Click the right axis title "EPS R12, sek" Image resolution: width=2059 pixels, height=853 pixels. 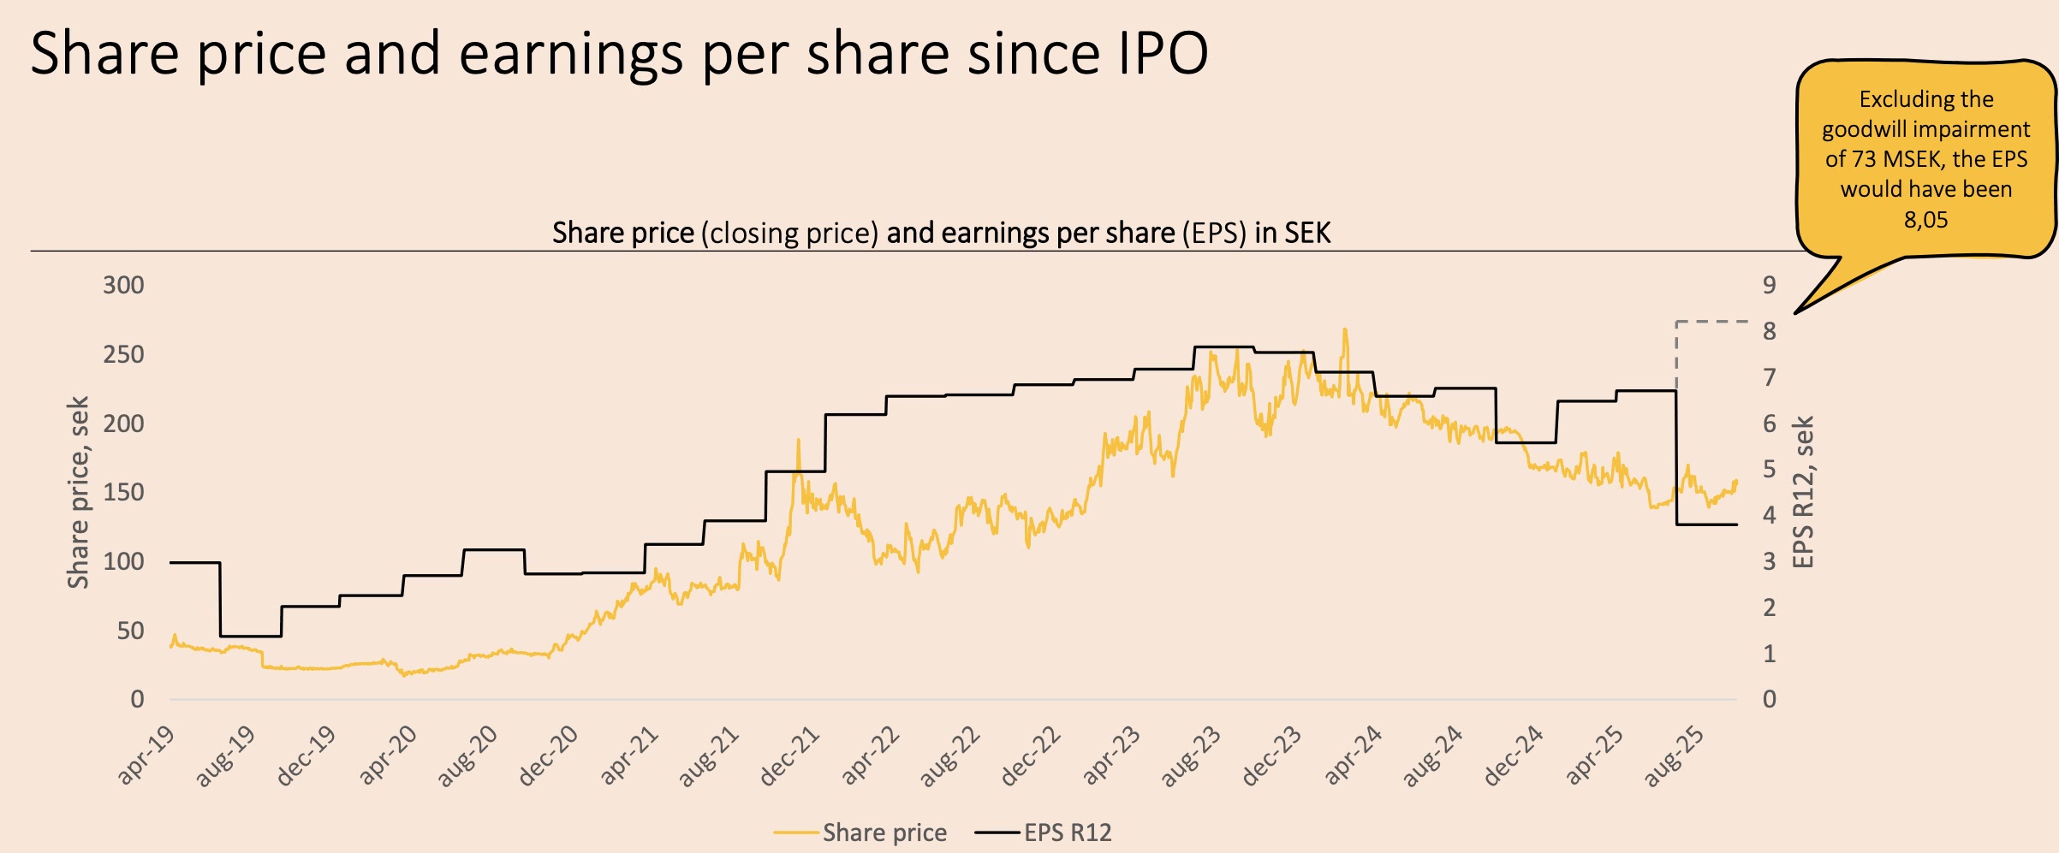(1803, 492)
